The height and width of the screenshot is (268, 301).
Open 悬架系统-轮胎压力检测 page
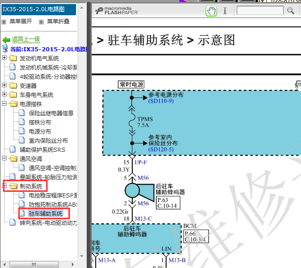pos(48,177)
